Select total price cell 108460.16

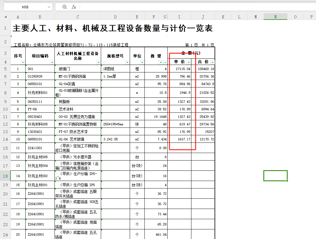click(x=203, y=69)
